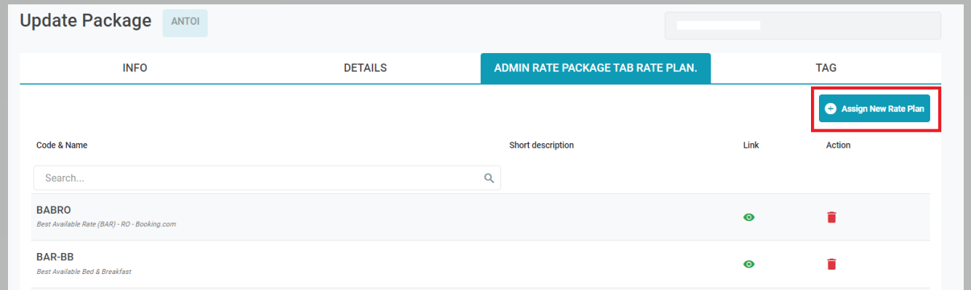971x290 pixels.
Task: Click the green eye icon for BAR-BB
Action: point(748,265)
